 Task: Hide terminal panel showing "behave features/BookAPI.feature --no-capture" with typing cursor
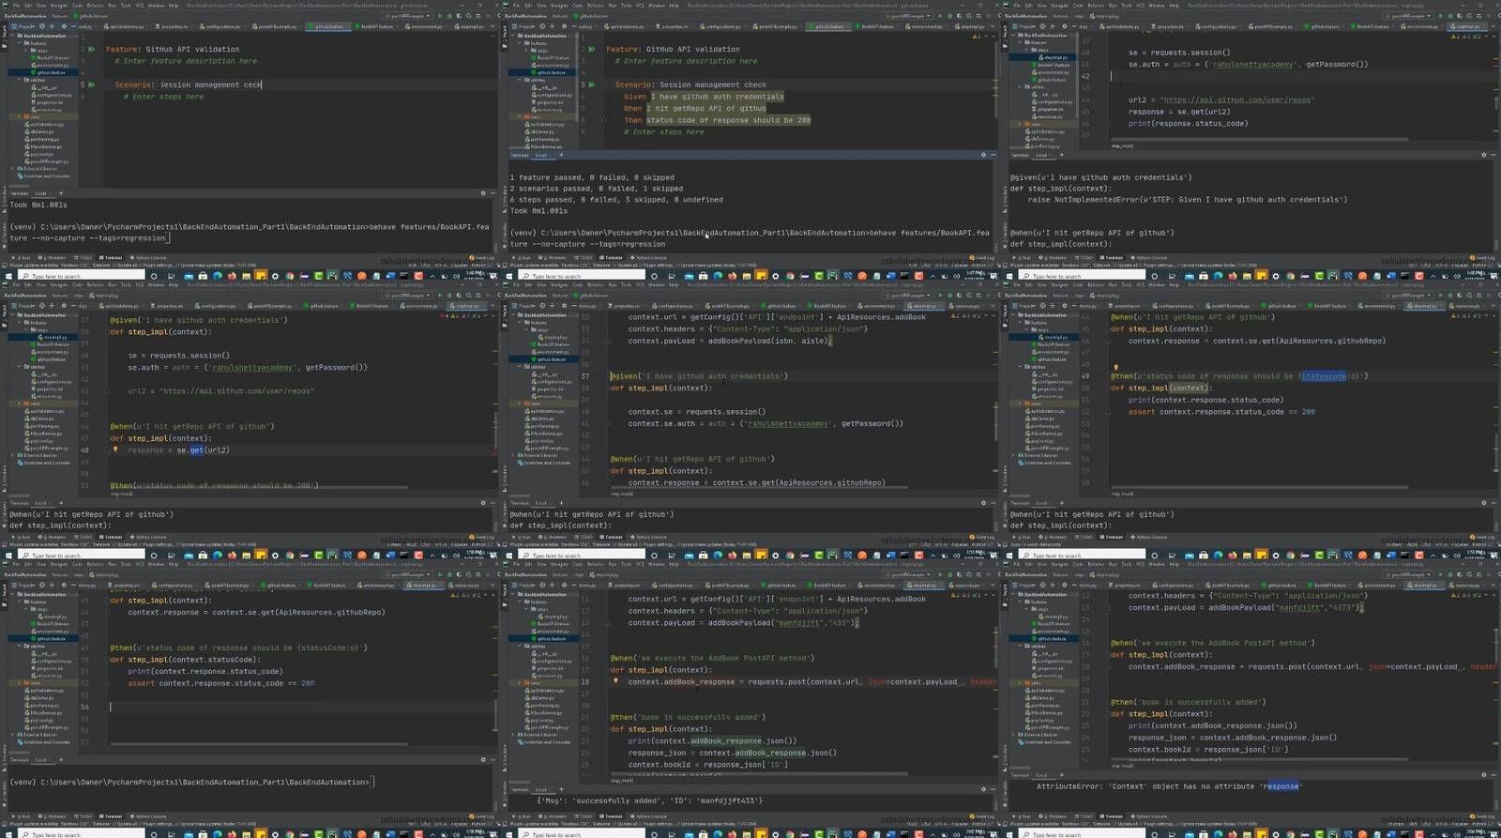coord(493,193)
